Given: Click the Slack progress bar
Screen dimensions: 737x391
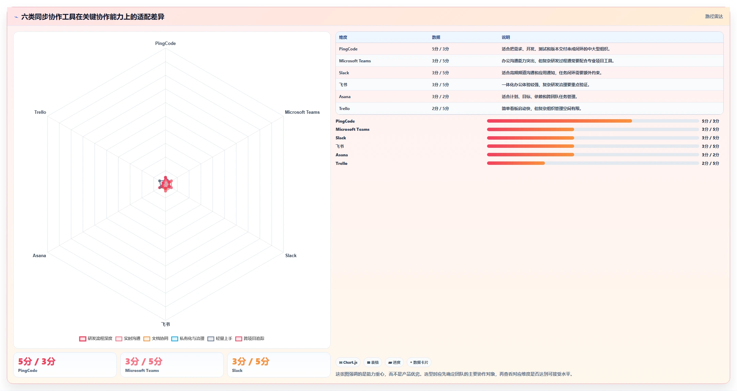Looking at the screenshot, I should pos(593,138).
